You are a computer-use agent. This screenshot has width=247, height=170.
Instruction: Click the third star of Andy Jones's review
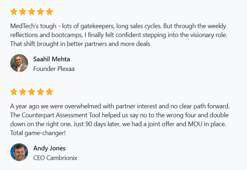32,92
